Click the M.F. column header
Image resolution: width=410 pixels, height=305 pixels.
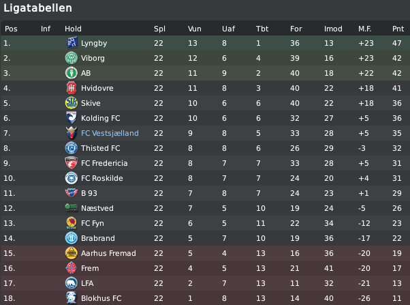click(364, 29)
